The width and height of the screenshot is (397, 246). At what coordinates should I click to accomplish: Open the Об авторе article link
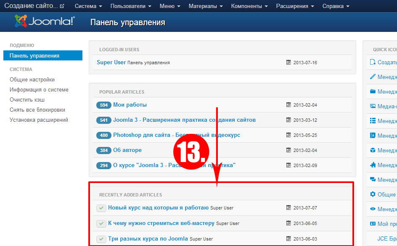click(x=127, y=150)
